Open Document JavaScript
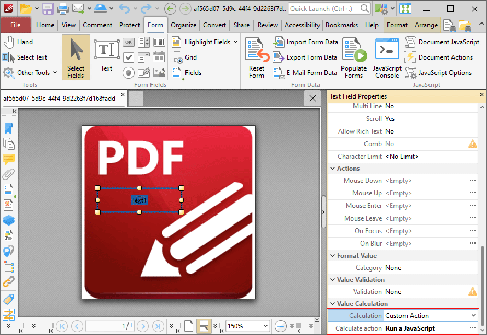Screen dimensions: 487x335 coord(442,42)
